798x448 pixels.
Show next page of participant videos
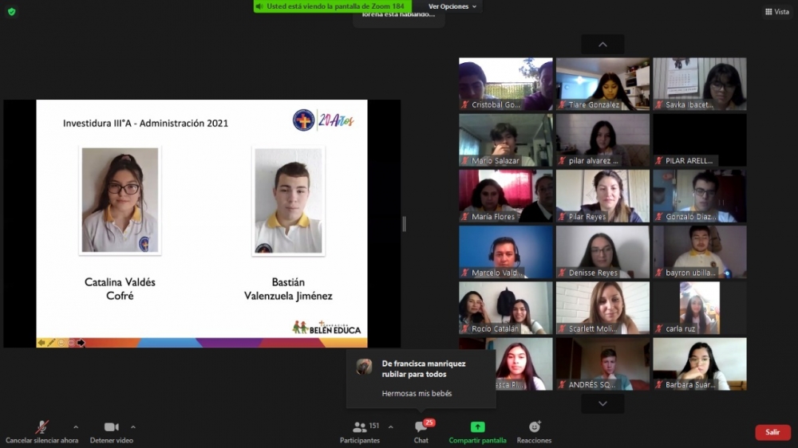tap(602, 404)
